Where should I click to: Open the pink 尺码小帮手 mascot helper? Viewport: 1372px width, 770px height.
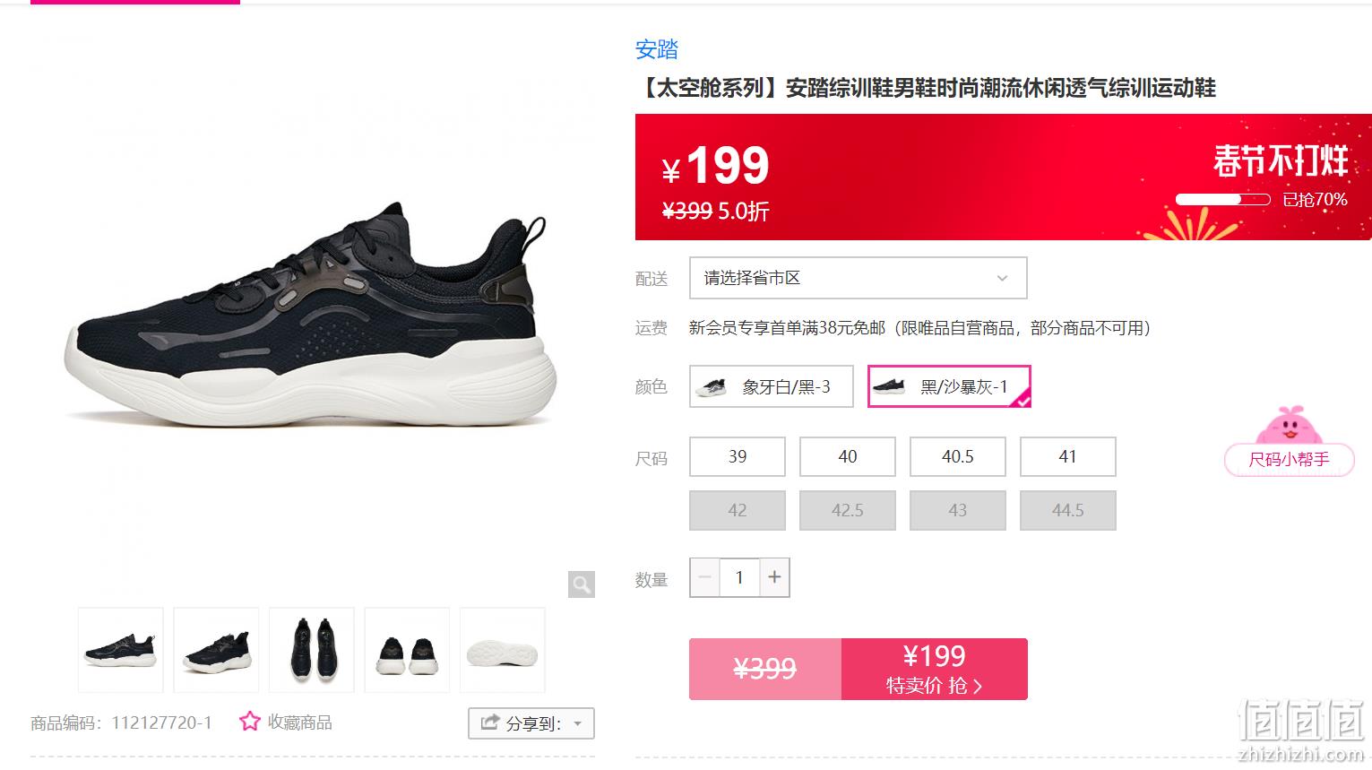coord(1289,441)
